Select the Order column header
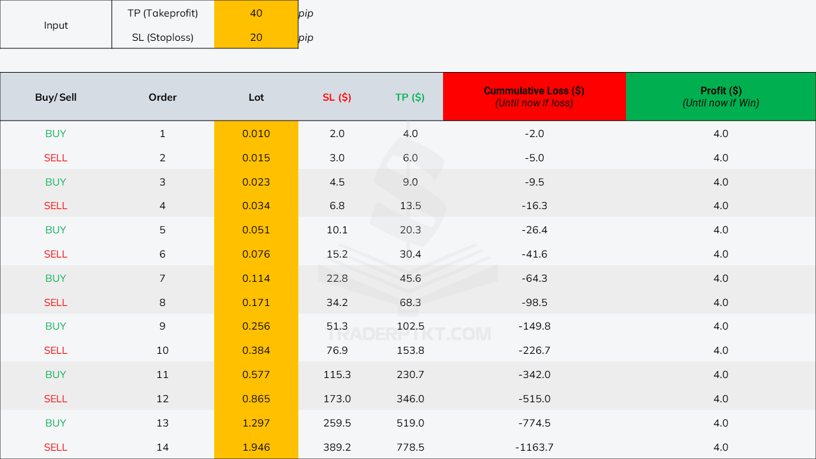The height and width of the screenshot is (459, 816). pos(163,97)
